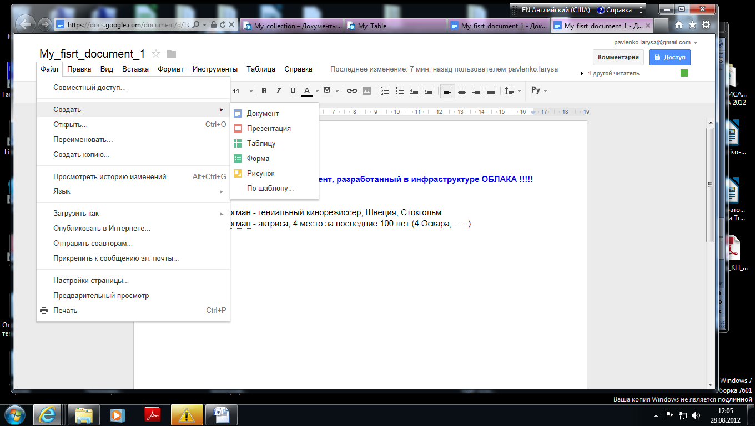The height and width of the screenshot is (426, 755).
Task: Open Правка menu
Action: coord(79,69)
